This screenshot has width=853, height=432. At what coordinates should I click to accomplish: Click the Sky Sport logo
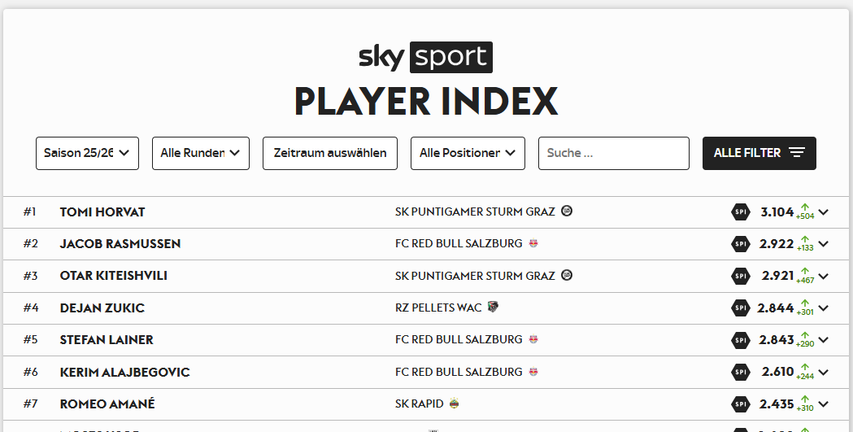[x=425, y=57]
